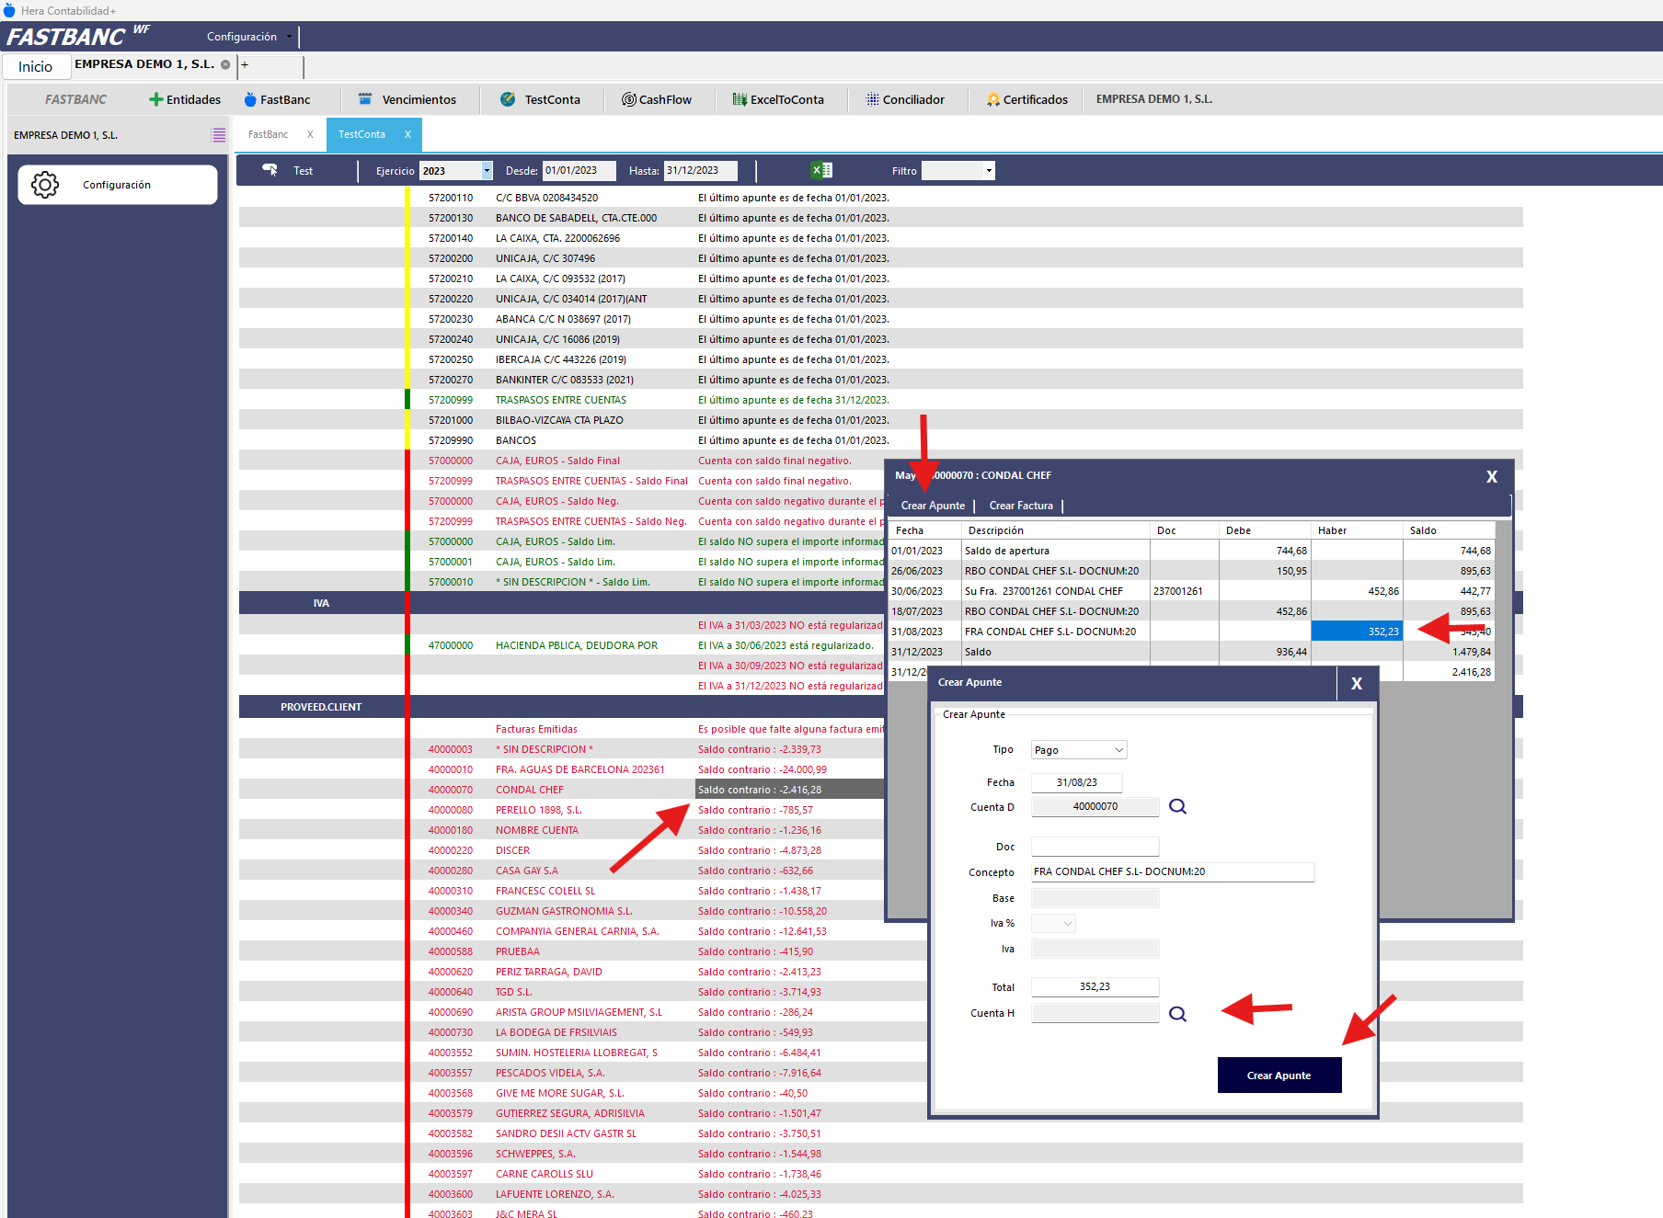Open the TestConta toolbar module
The width and height of the screenshot is (1663, 1218).
(540, 99)
